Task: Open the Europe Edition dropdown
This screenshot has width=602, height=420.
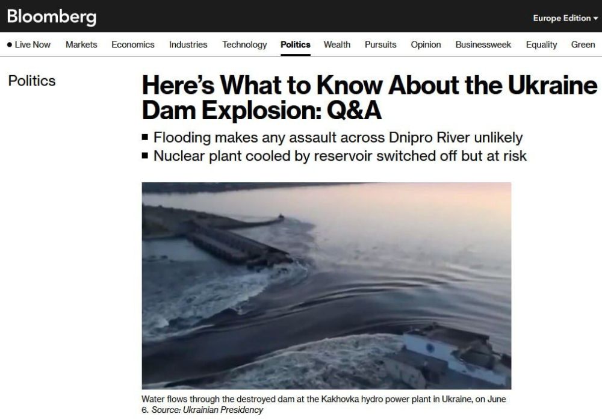Action: (565, 18)
